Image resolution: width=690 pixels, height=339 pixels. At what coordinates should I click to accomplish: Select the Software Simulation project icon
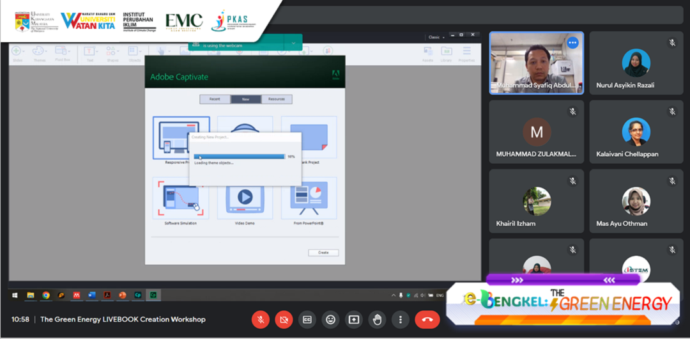click(181, 200)
